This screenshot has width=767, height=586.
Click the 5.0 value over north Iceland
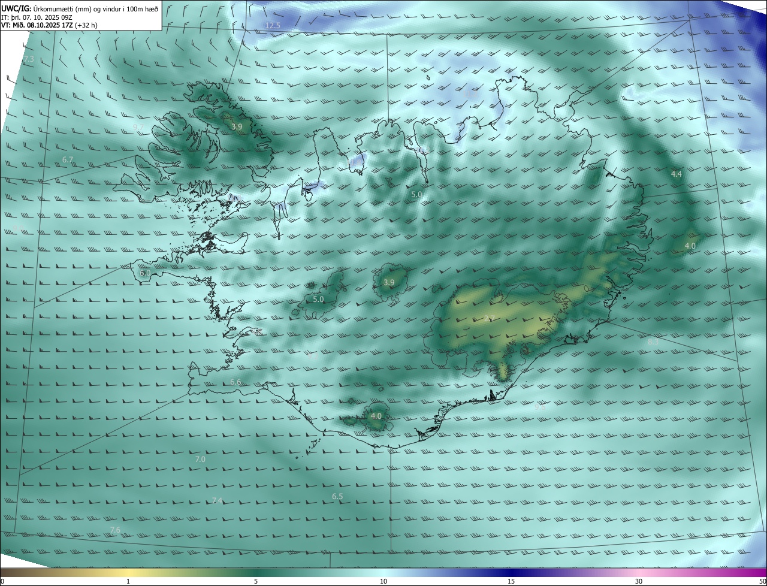416,195
